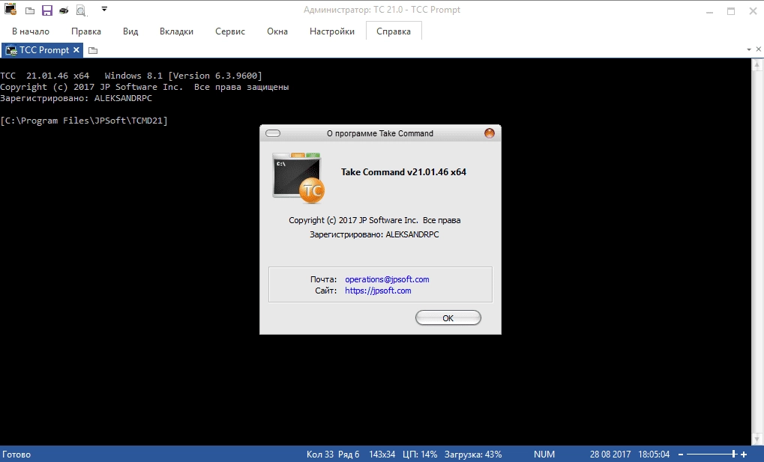Click the Copyright line in About dialog

pos(374,220)
